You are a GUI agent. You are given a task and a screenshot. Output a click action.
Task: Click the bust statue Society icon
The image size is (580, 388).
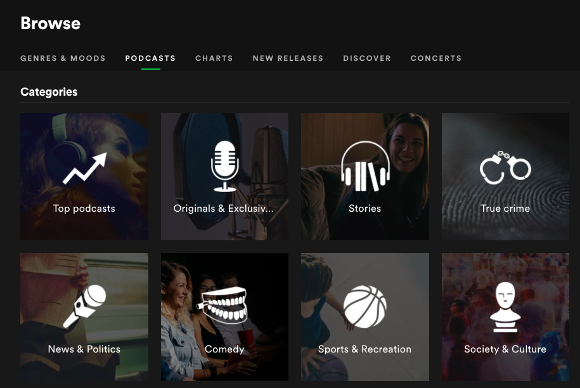505,307
